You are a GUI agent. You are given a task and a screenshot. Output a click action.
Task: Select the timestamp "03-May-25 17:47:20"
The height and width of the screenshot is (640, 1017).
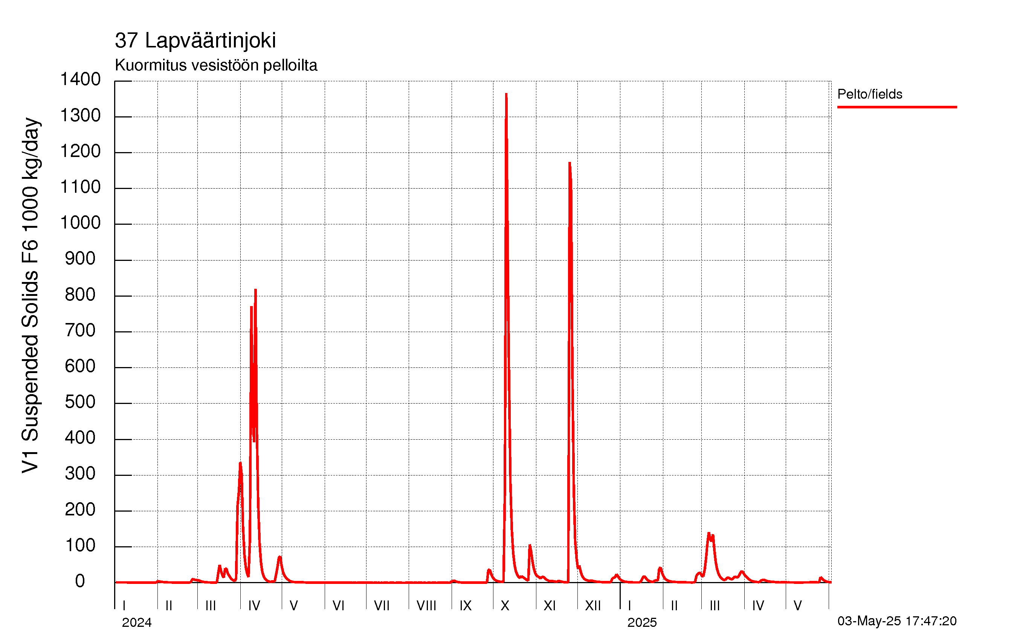coord(897,620)
